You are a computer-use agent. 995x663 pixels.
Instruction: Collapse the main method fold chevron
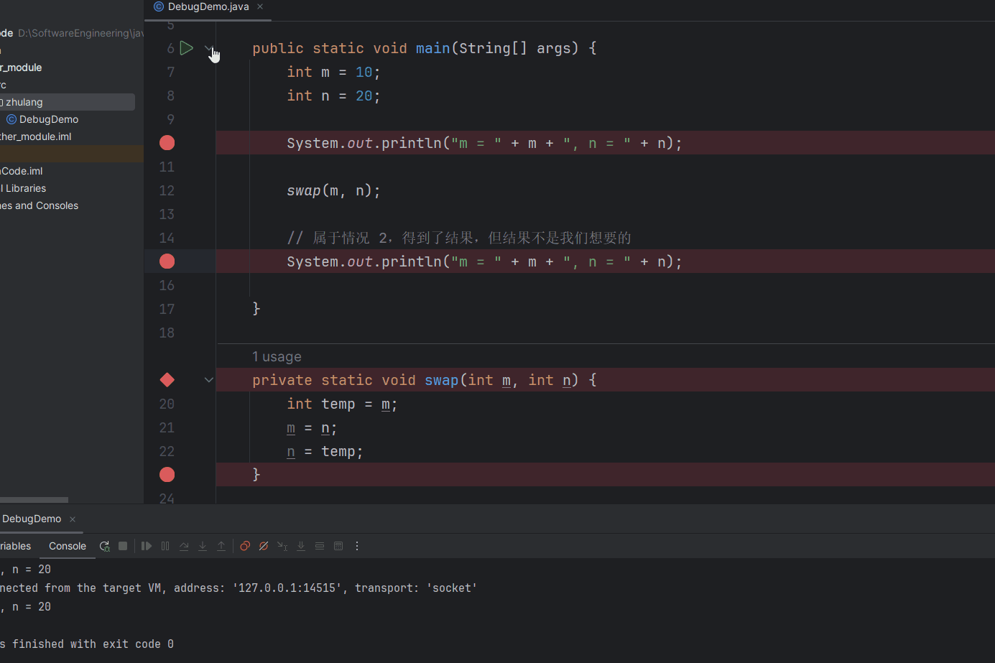(x=208, y=48)
